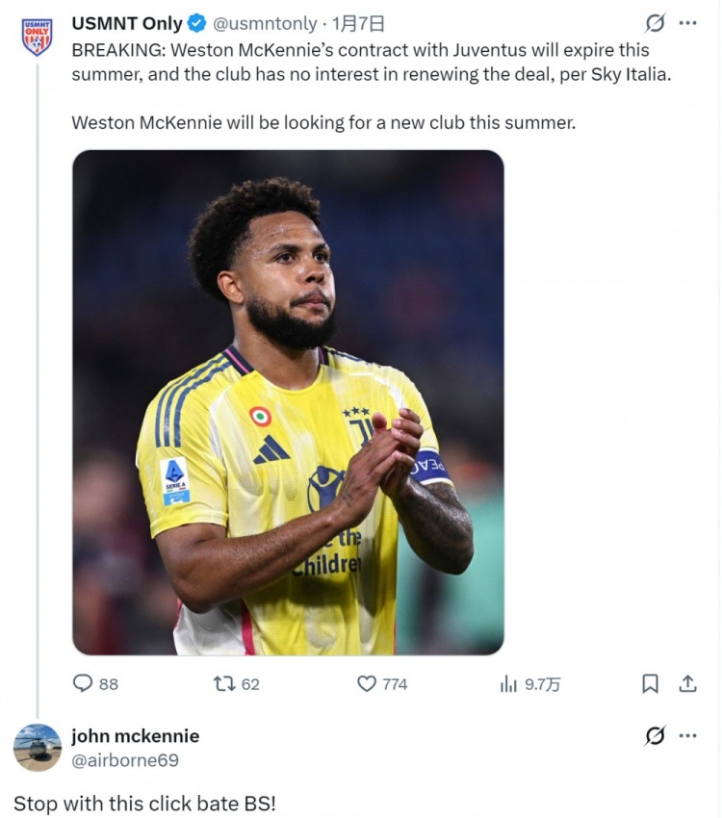Viewport: 722px width, 818px height.
Task: Open more options on john mckennie reply
Action: (687, 736)
